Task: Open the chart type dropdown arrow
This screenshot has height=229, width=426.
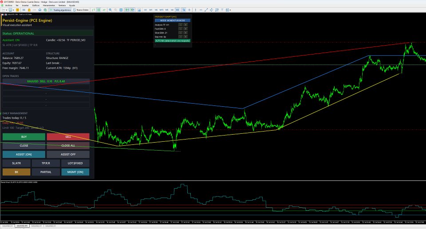Action: pyautogui.click(x=7, y=10)
